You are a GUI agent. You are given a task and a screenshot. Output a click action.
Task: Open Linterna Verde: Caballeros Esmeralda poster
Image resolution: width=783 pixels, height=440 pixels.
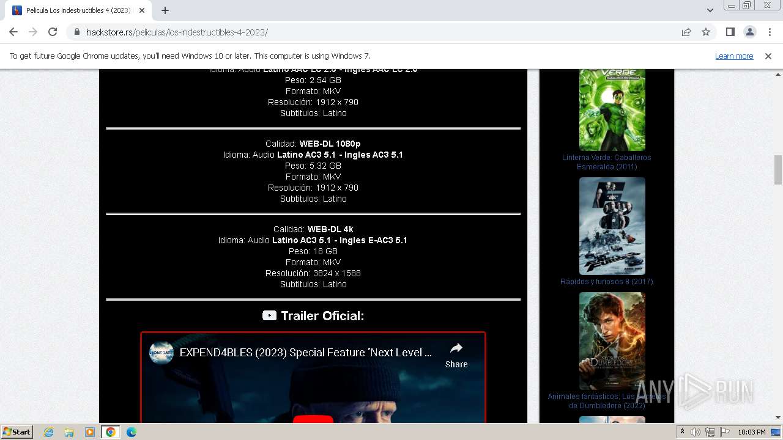coord(612,110)
